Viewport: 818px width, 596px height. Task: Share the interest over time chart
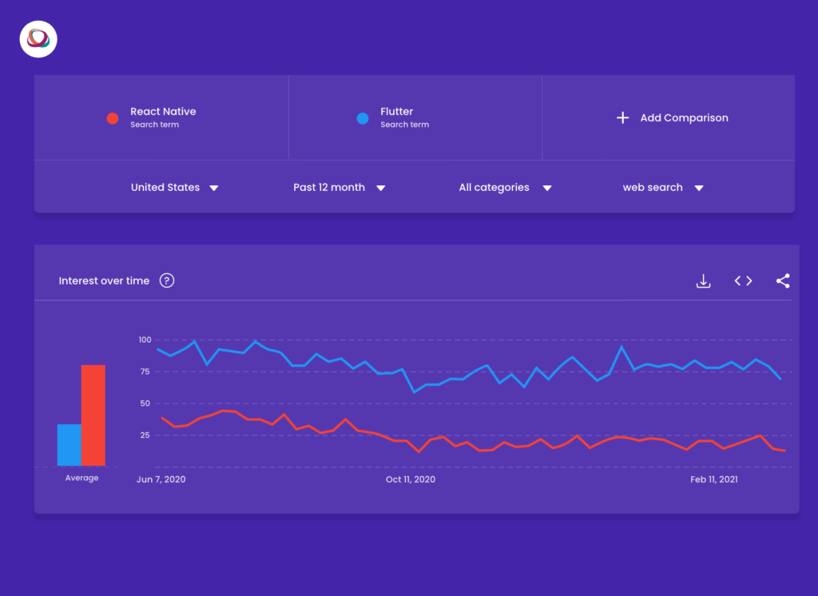783,280
